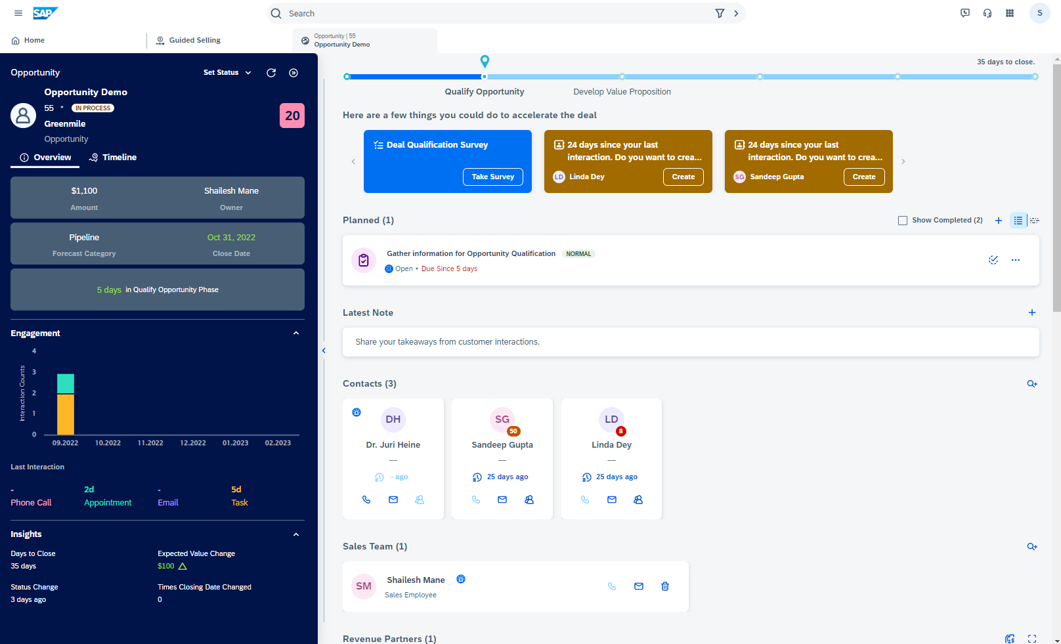Add a member to Sales Team
1061x644 pixels.
click(x=1032, y=546)
